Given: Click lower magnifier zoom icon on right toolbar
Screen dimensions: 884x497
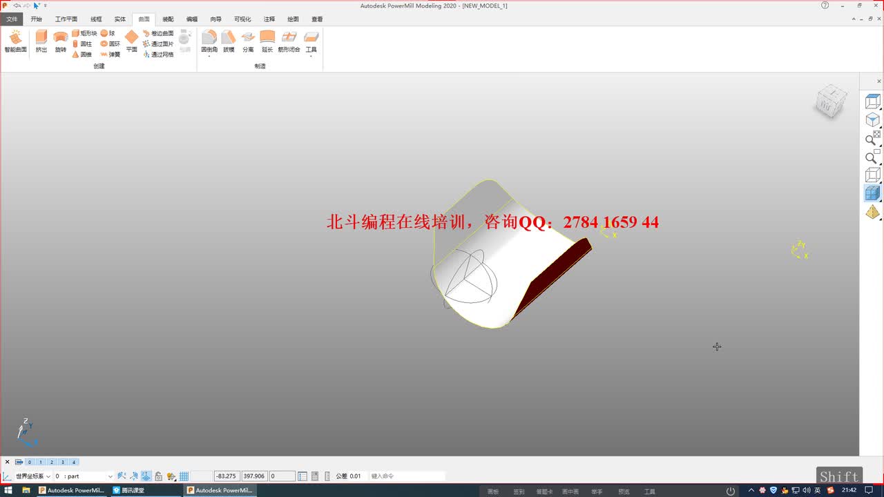Looking at the screenshot, I should (873, 156).
